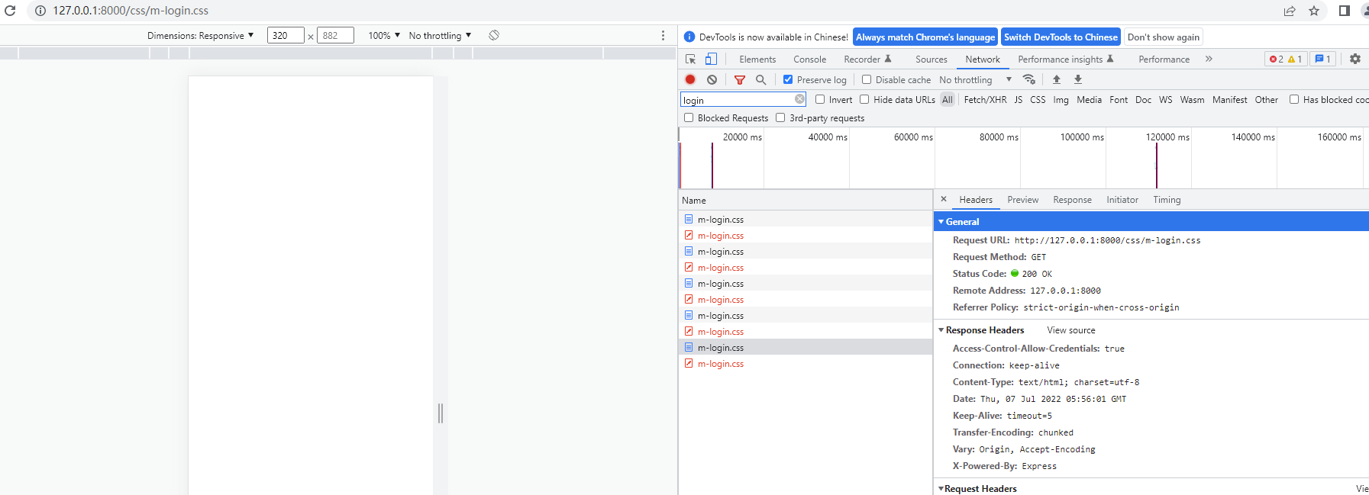The height and width of the screenshot is (495, 1369).
Task: Enable Hide data URLs checkbox
Action: coord(864,99)
